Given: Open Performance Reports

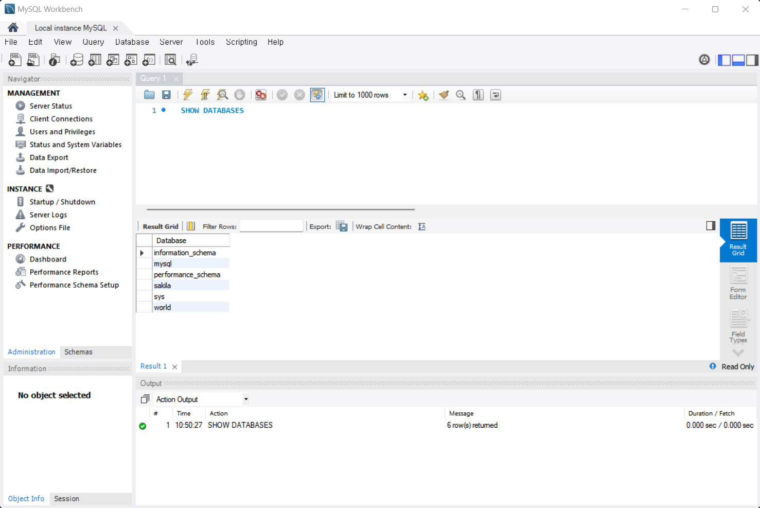Looking at the screenshot, I should tap(64, 272).
